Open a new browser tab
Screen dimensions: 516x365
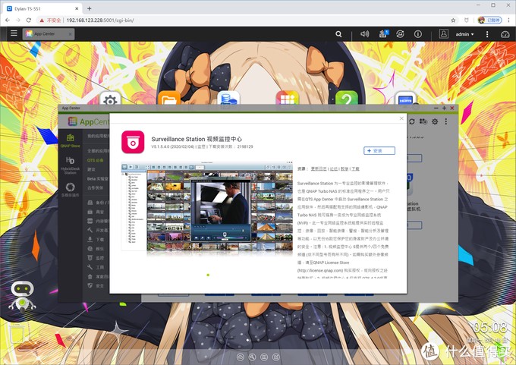90,8
